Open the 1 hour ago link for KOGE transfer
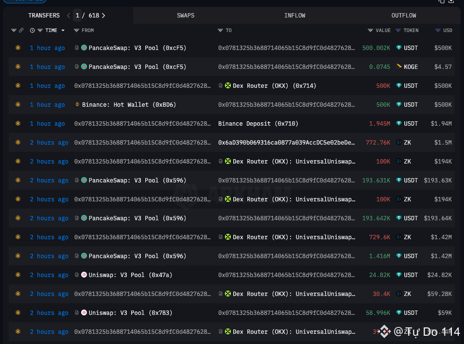 47,67
